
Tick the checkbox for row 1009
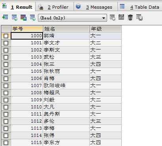coord(6,100)
